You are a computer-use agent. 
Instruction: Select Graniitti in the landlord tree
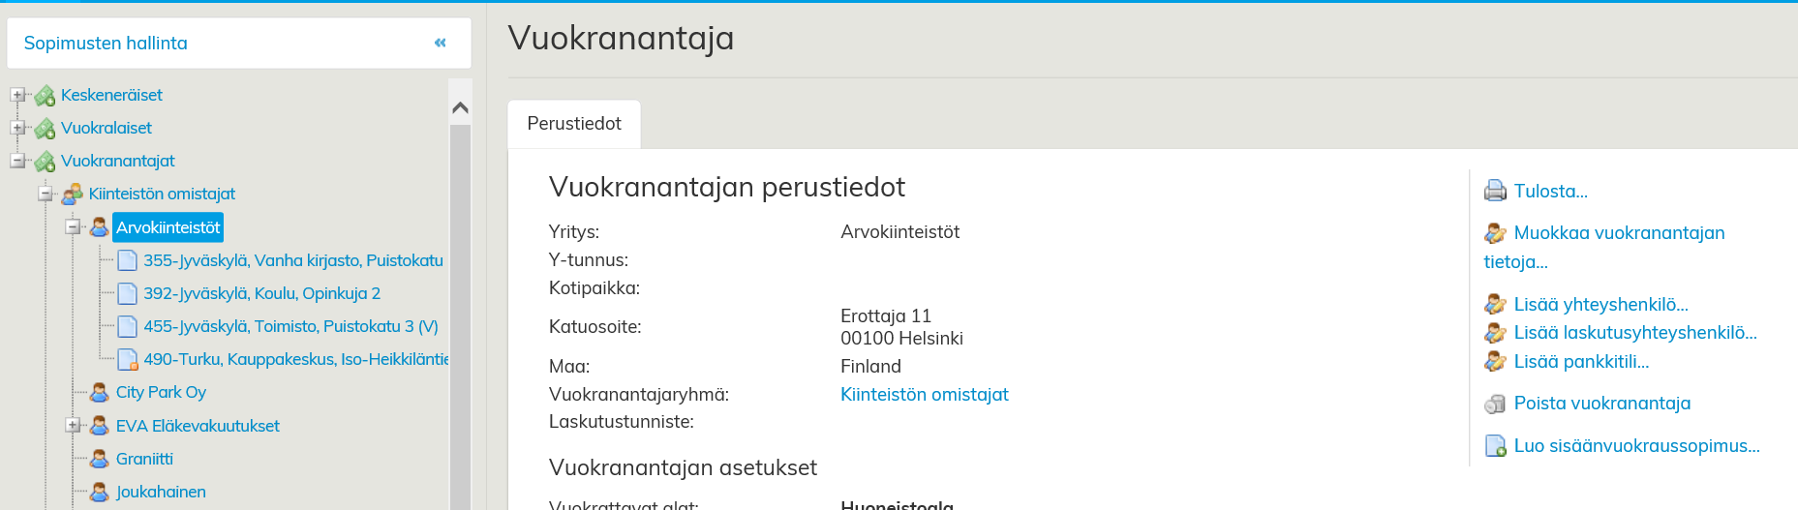point(144,459)
